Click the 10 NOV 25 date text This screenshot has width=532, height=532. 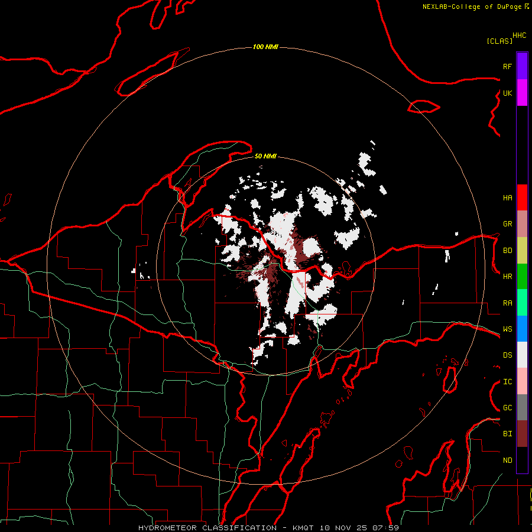coord(343,528)
